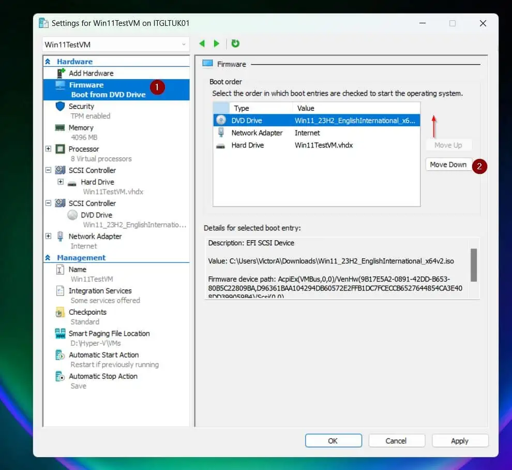Viewport: 512px width, 470px height.
Task: Open Integration Services settings
Action: tap(100, 290)
